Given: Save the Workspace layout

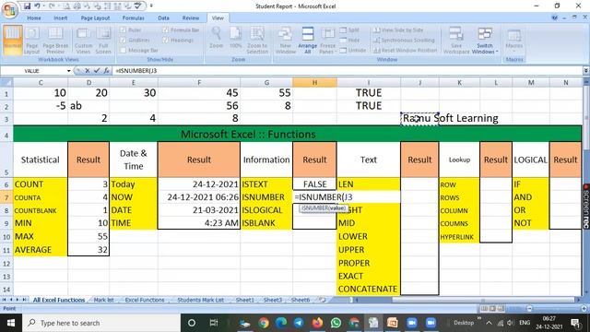Looking at the screenshot, I should click(x=456, y=41).
